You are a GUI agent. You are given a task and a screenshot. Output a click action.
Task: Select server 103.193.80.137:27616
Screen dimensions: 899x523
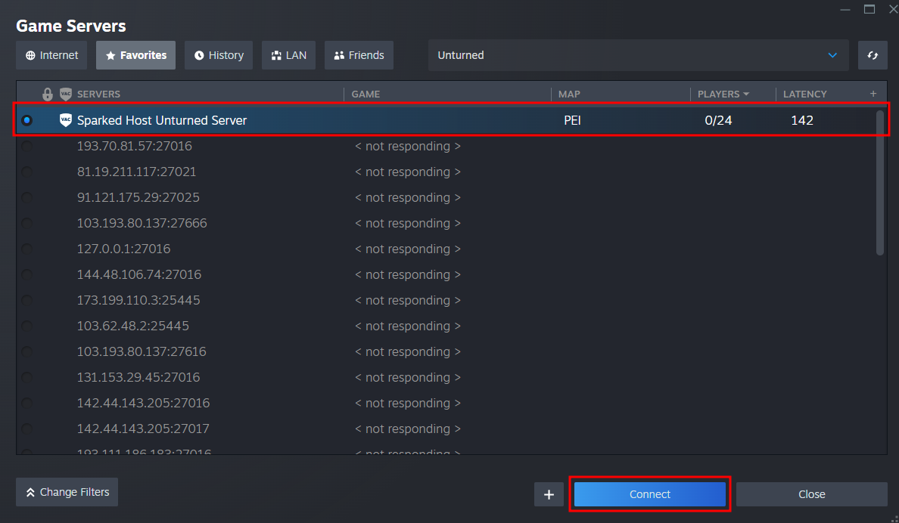[x=142, y=351]
